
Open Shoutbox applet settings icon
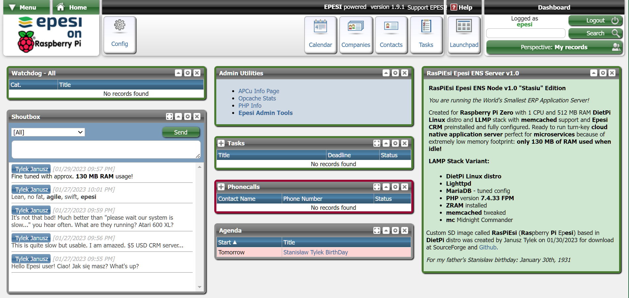188,117
